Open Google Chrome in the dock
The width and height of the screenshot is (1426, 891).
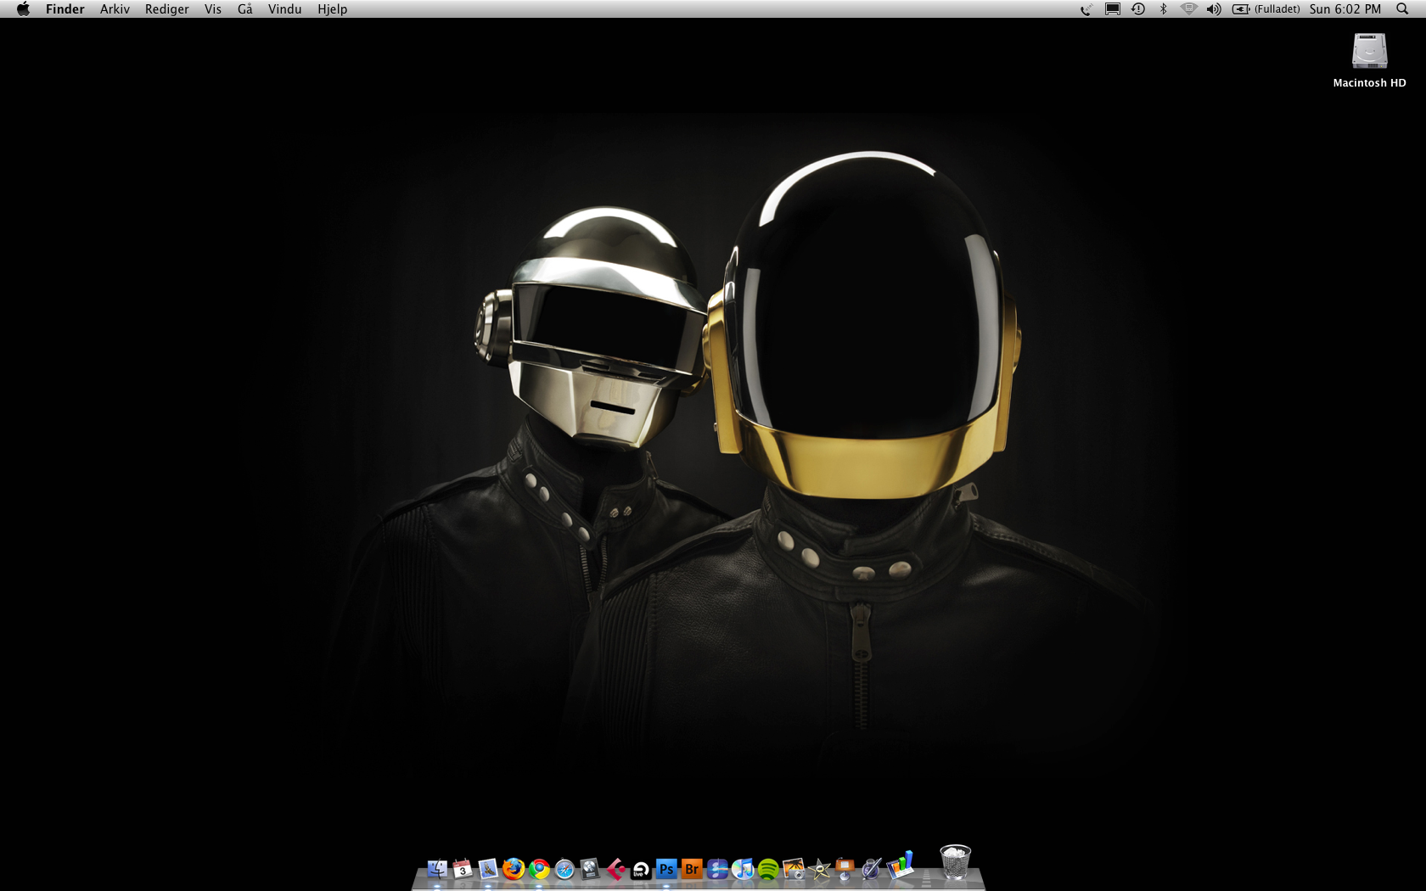pyautogui.click(x=539, y=869)
